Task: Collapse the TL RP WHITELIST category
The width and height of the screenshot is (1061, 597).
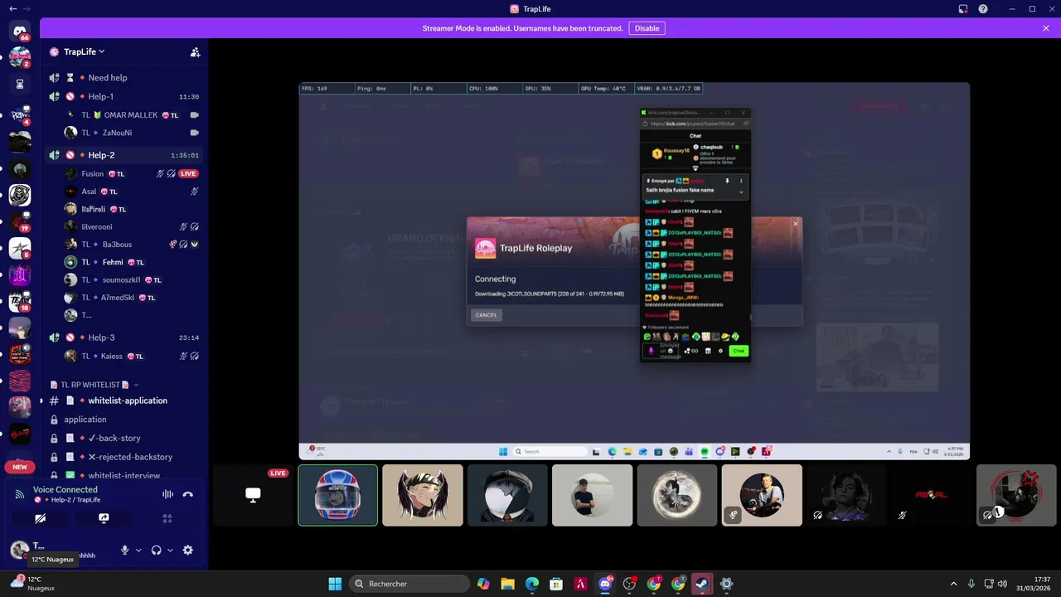Action: click(x=94, y=385)
